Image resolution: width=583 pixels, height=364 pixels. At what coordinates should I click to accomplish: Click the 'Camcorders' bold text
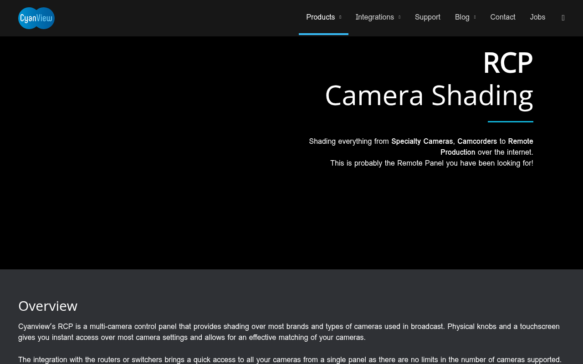point(477,141)
